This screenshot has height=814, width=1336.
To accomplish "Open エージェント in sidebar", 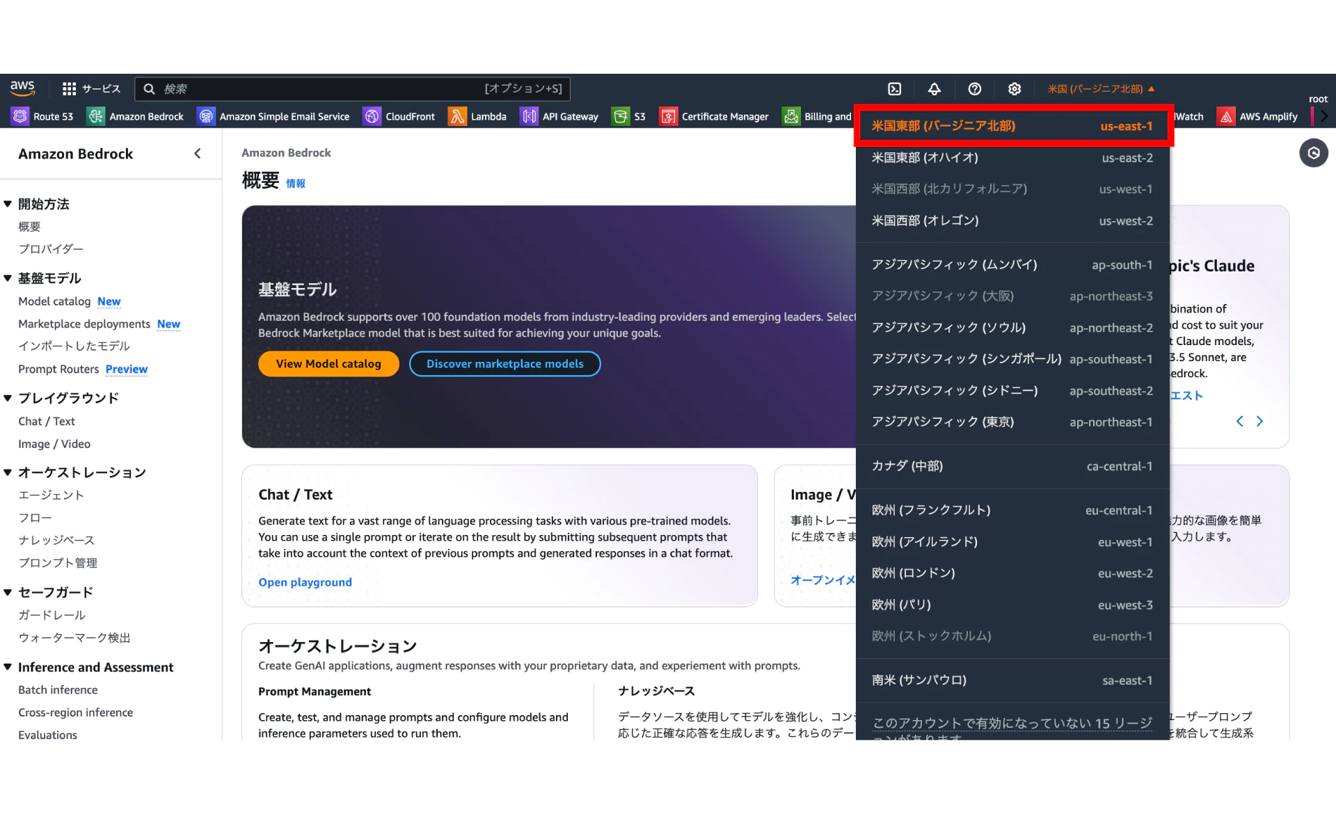I will coord(51,495).
